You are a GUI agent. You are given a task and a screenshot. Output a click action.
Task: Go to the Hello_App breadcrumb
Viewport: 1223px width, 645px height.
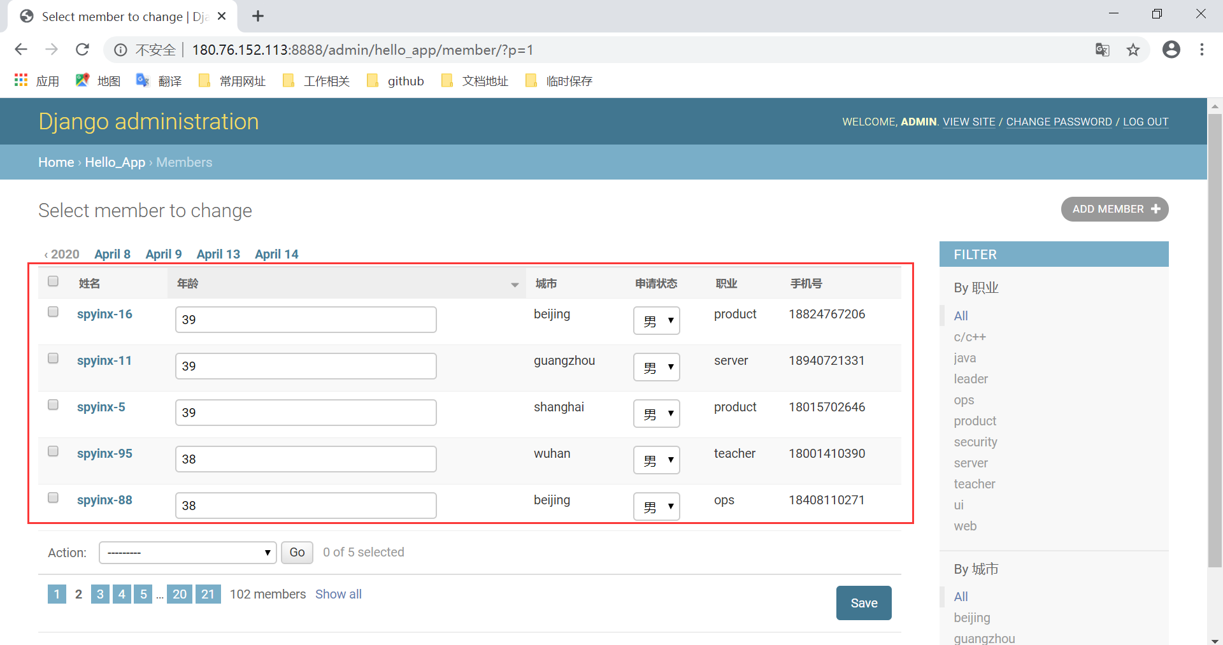coord(115,162)
